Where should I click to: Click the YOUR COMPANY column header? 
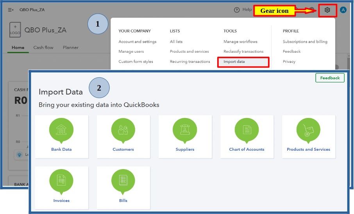click(134, 31)
